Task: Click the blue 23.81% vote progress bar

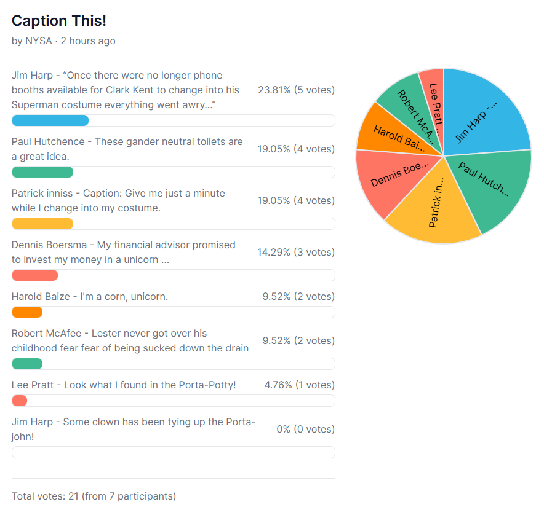Action: [x=50, y=120]
